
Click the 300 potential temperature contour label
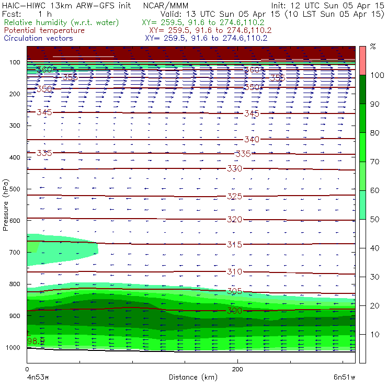(234, 311)
